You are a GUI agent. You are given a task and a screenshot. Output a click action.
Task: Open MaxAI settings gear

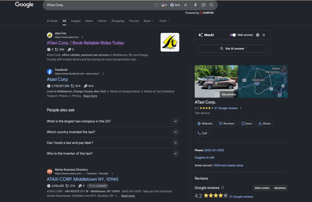click(x=257, y=35)
